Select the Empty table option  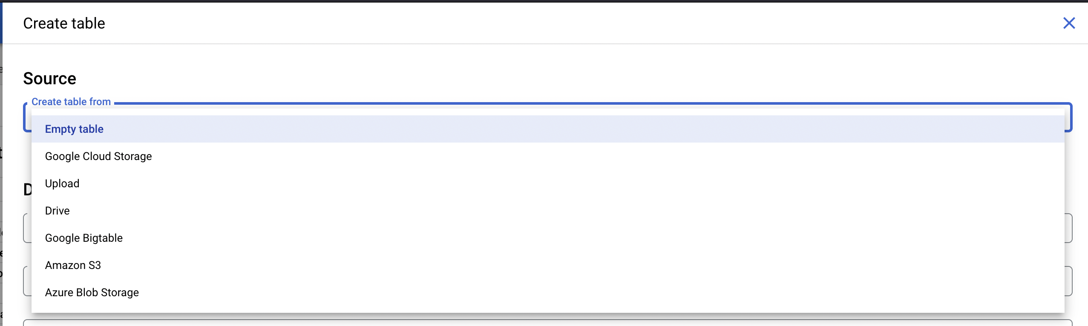(75, 129)
